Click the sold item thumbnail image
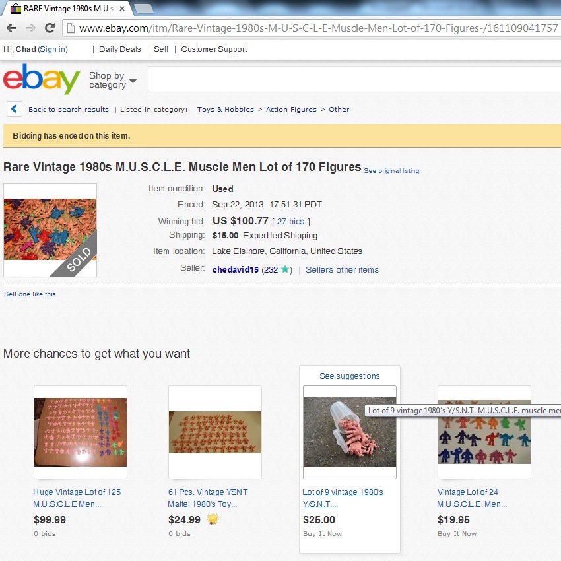The height and width of the screenshot is (561, 561). pyautogui.click(x=50, y=230)
